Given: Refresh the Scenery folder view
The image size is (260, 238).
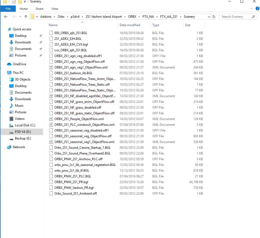Looking at the screenshot, I should (x=214, y=17).
